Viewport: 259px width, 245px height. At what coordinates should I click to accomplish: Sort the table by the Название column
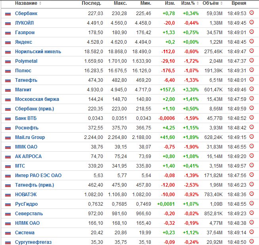pyautogui.click(x=28, y=3)
